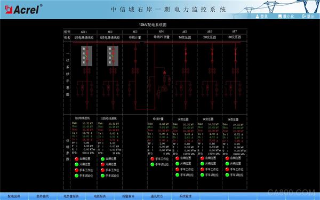Switch to the 电参量报表 tab

pyautogui.click(x=71, y=196)
